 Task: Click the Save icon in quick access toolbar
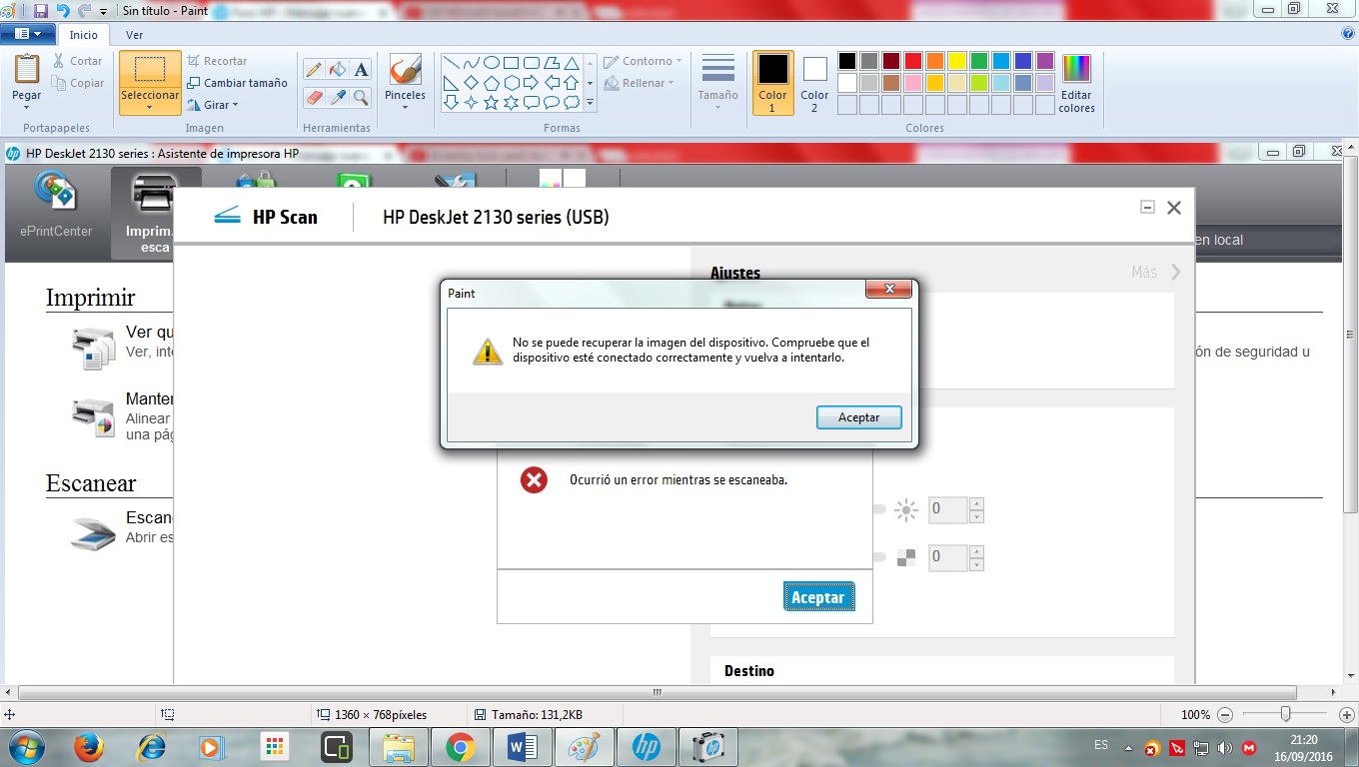pos(41,11)
